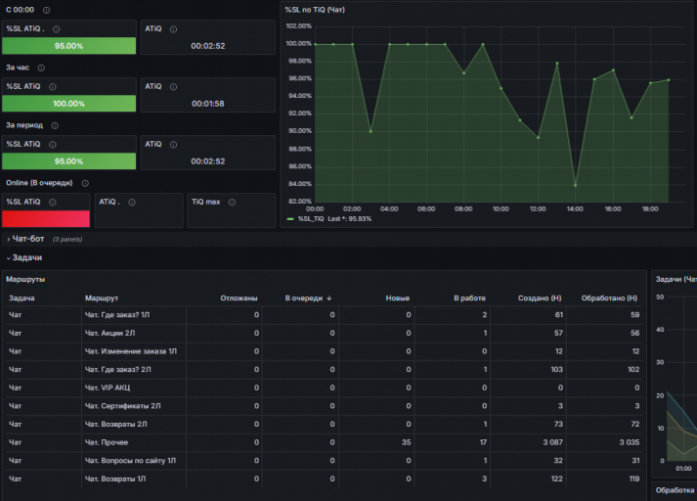Collapse the "Задачи" dashboard row
Screen dimensions: 697x501
click(25, 257)
